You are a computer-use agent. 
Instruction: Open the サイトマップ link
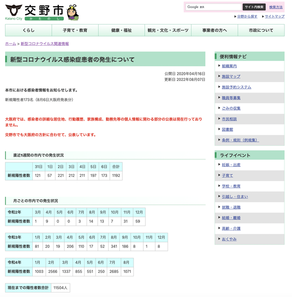[274, 17]
